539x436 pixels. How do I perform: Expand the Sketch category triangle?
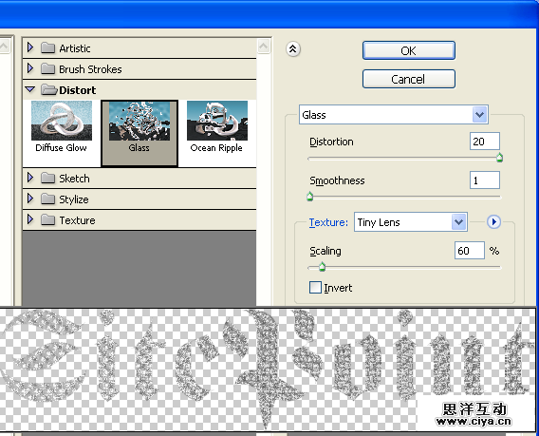pos(30,178)
